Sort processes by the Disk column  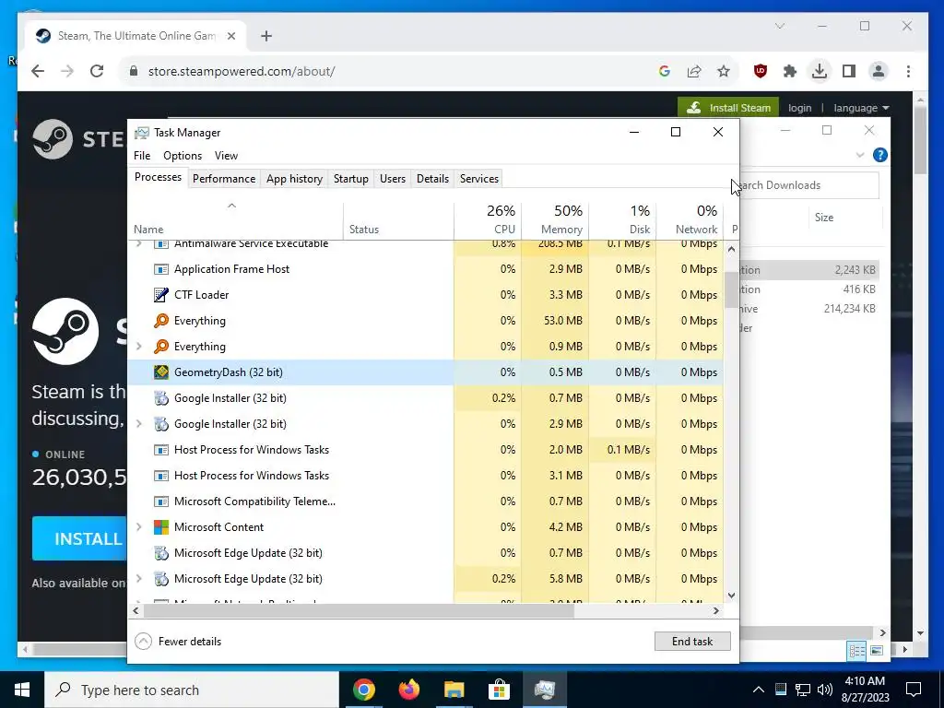tap(622, 219)
